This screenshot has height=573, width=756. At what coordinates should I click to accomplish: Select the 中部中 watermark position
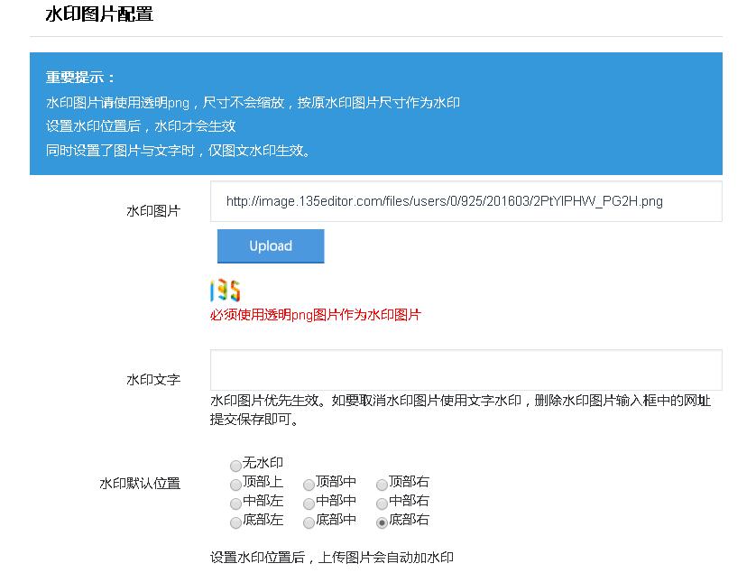(x=308, y=502)
